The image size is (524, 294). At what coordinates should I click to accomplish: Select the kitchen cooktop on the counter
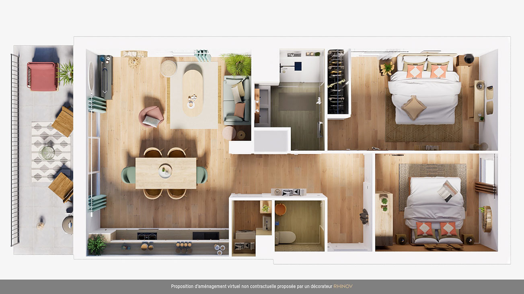[x=147, y=236]
